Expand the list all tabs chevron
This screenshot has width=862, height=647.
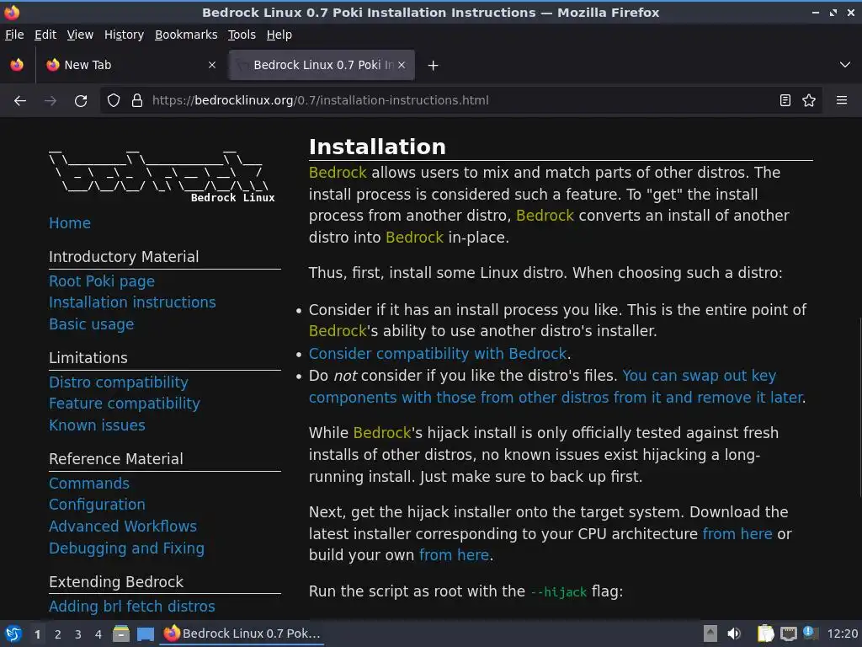pyautogui.click(x=845, y=65)
